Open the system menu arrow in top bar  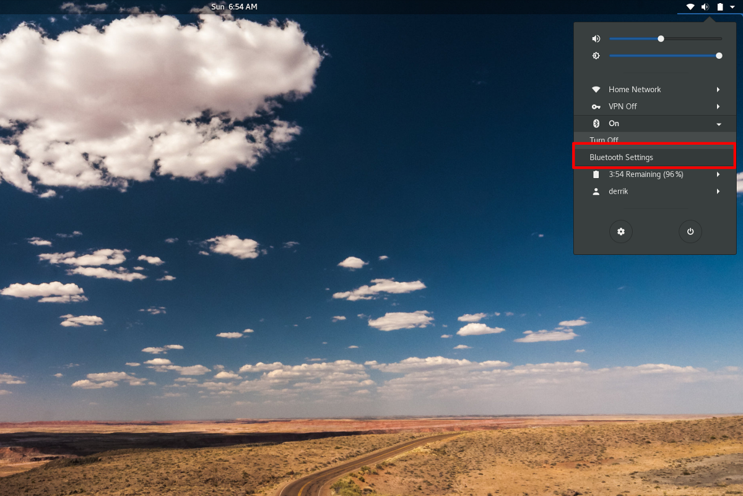point(732,7)
